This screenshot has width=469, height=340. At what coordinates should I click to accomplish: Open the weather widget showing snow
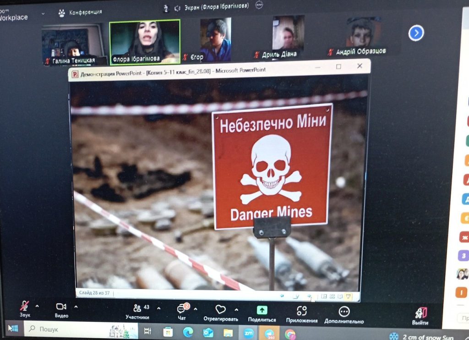[422, 336]
